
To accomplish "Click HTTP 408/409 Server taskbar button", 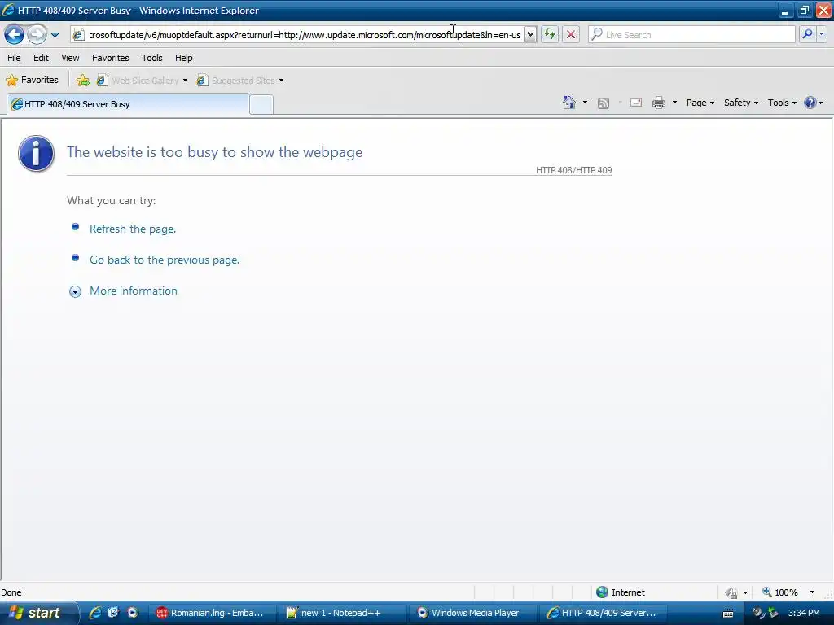I will [x=604, y=613].
